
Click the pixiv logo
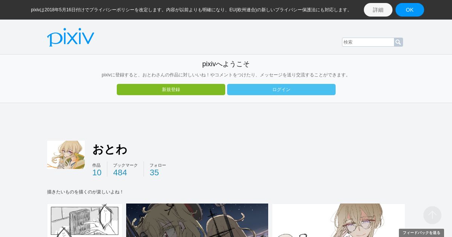pos(70,37)
